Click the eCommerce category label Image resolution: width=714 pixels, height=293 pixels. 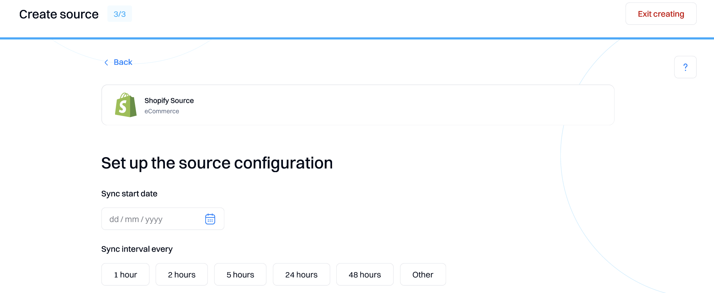pos(162,111)
